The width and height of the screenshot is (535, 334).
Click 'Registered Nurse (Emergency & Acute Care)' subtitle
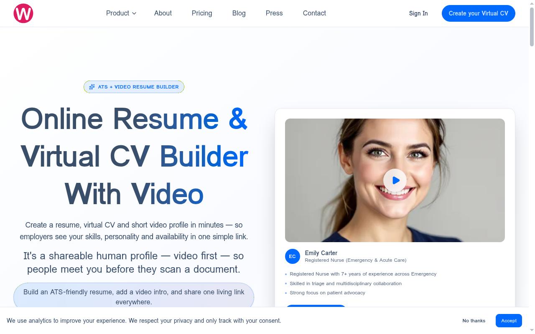[x=356, y=260]
